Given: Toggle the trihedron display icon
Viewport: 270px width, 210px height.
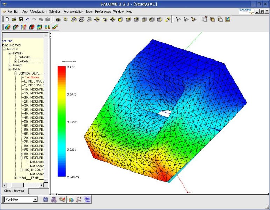Looking at the screenshot, I should (66, 19).
